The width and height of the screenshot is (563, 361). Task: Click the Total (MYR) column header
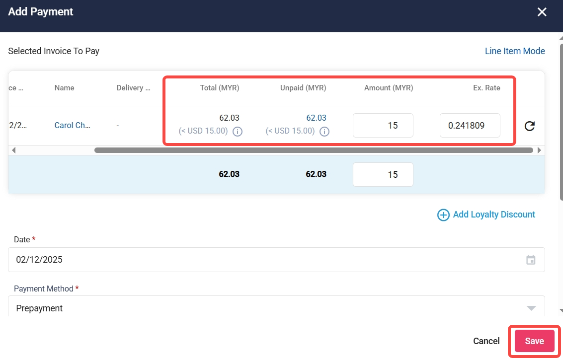tap(219, 88)
